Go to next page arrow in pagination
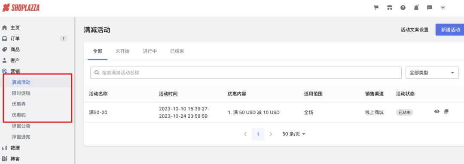464x164 pixels. click(271, 134)
